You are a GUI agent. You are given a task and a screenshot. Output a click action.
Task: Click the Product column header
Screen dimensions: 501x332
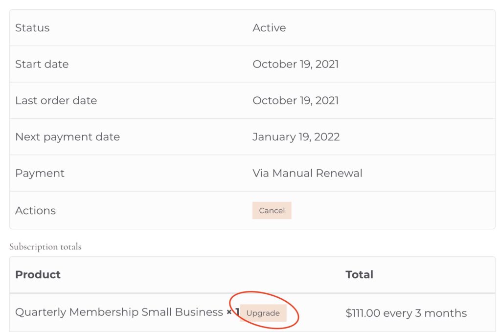click(38, 274)
